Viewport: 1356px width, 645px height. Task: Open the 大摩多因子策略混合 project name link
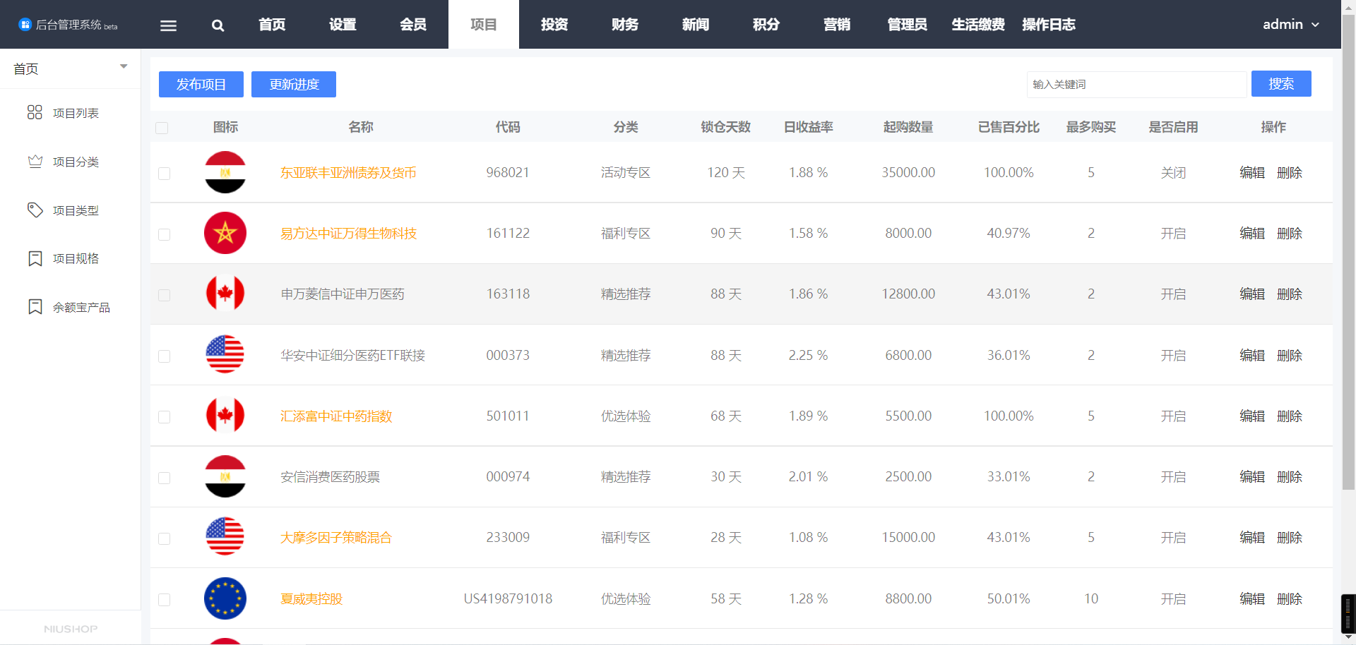click(x=336, y=537)
